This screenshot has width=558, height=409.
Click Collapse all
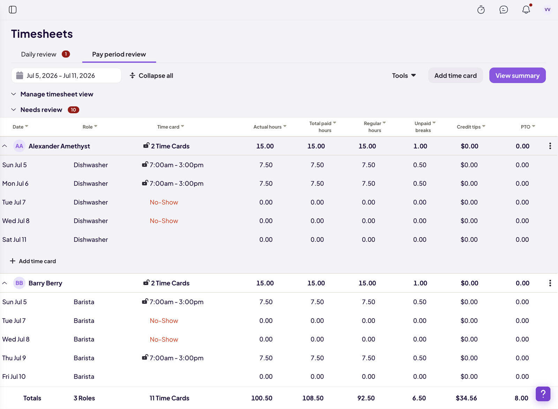151,76
